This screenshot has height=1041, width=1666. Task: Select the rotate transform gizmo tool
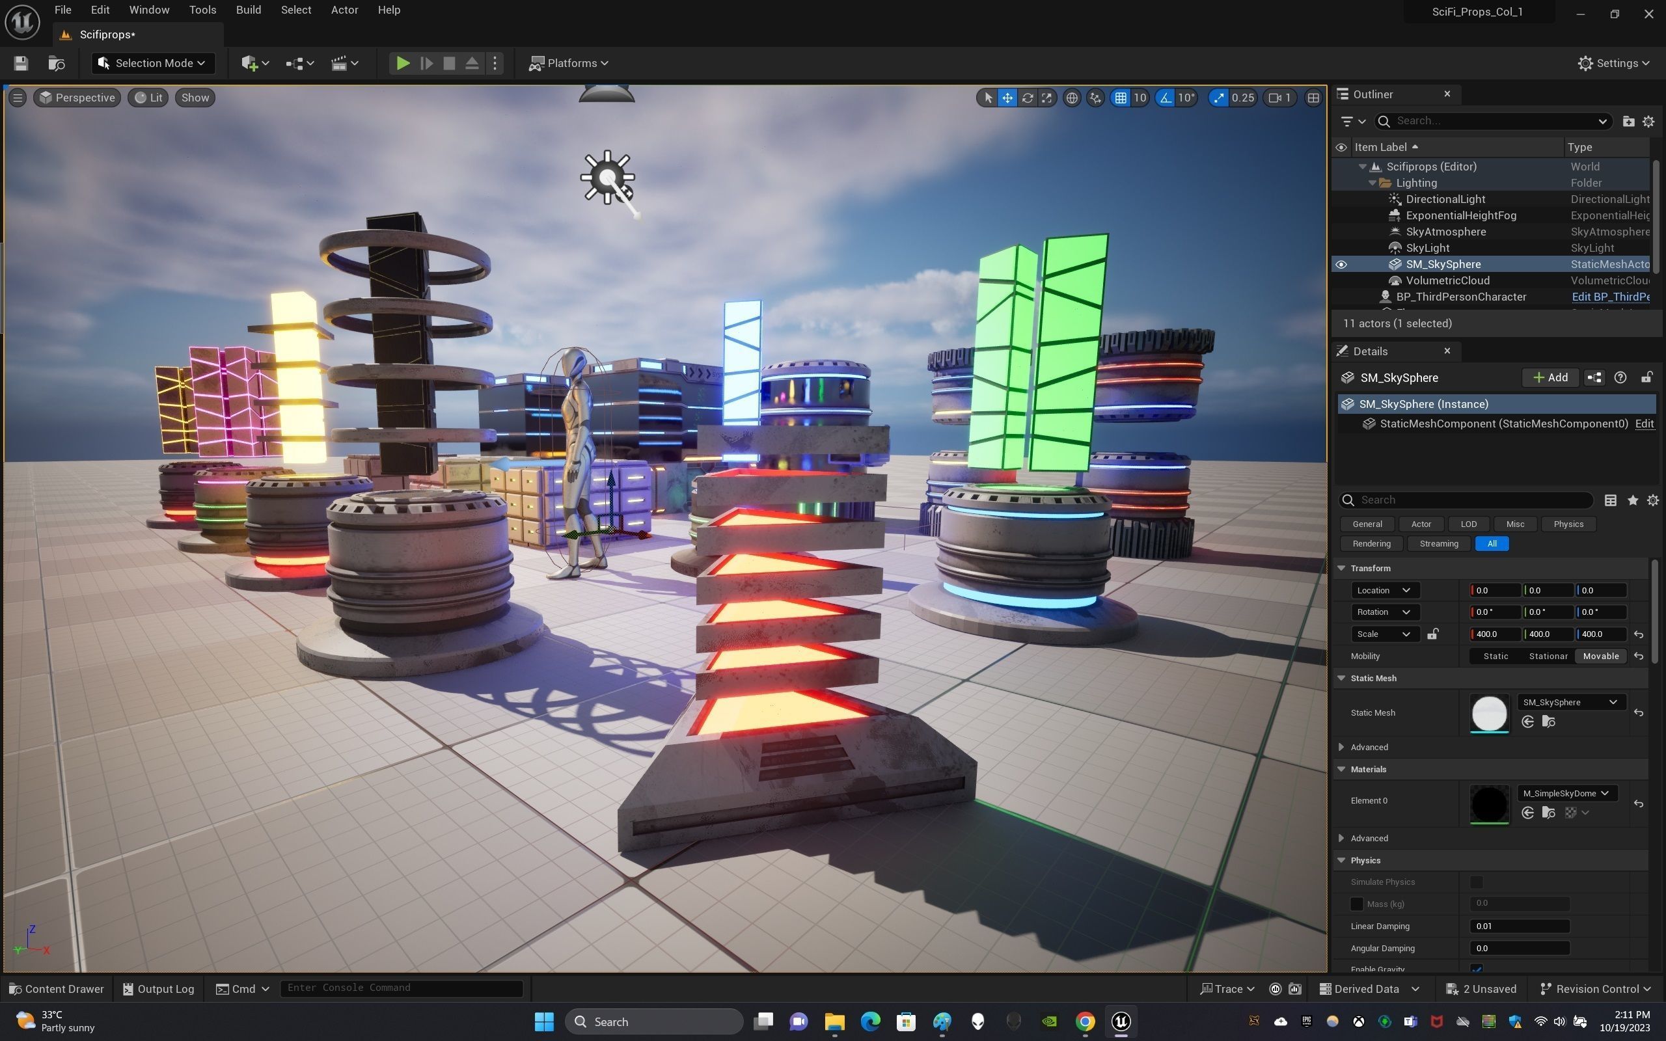coord(1027,98)
